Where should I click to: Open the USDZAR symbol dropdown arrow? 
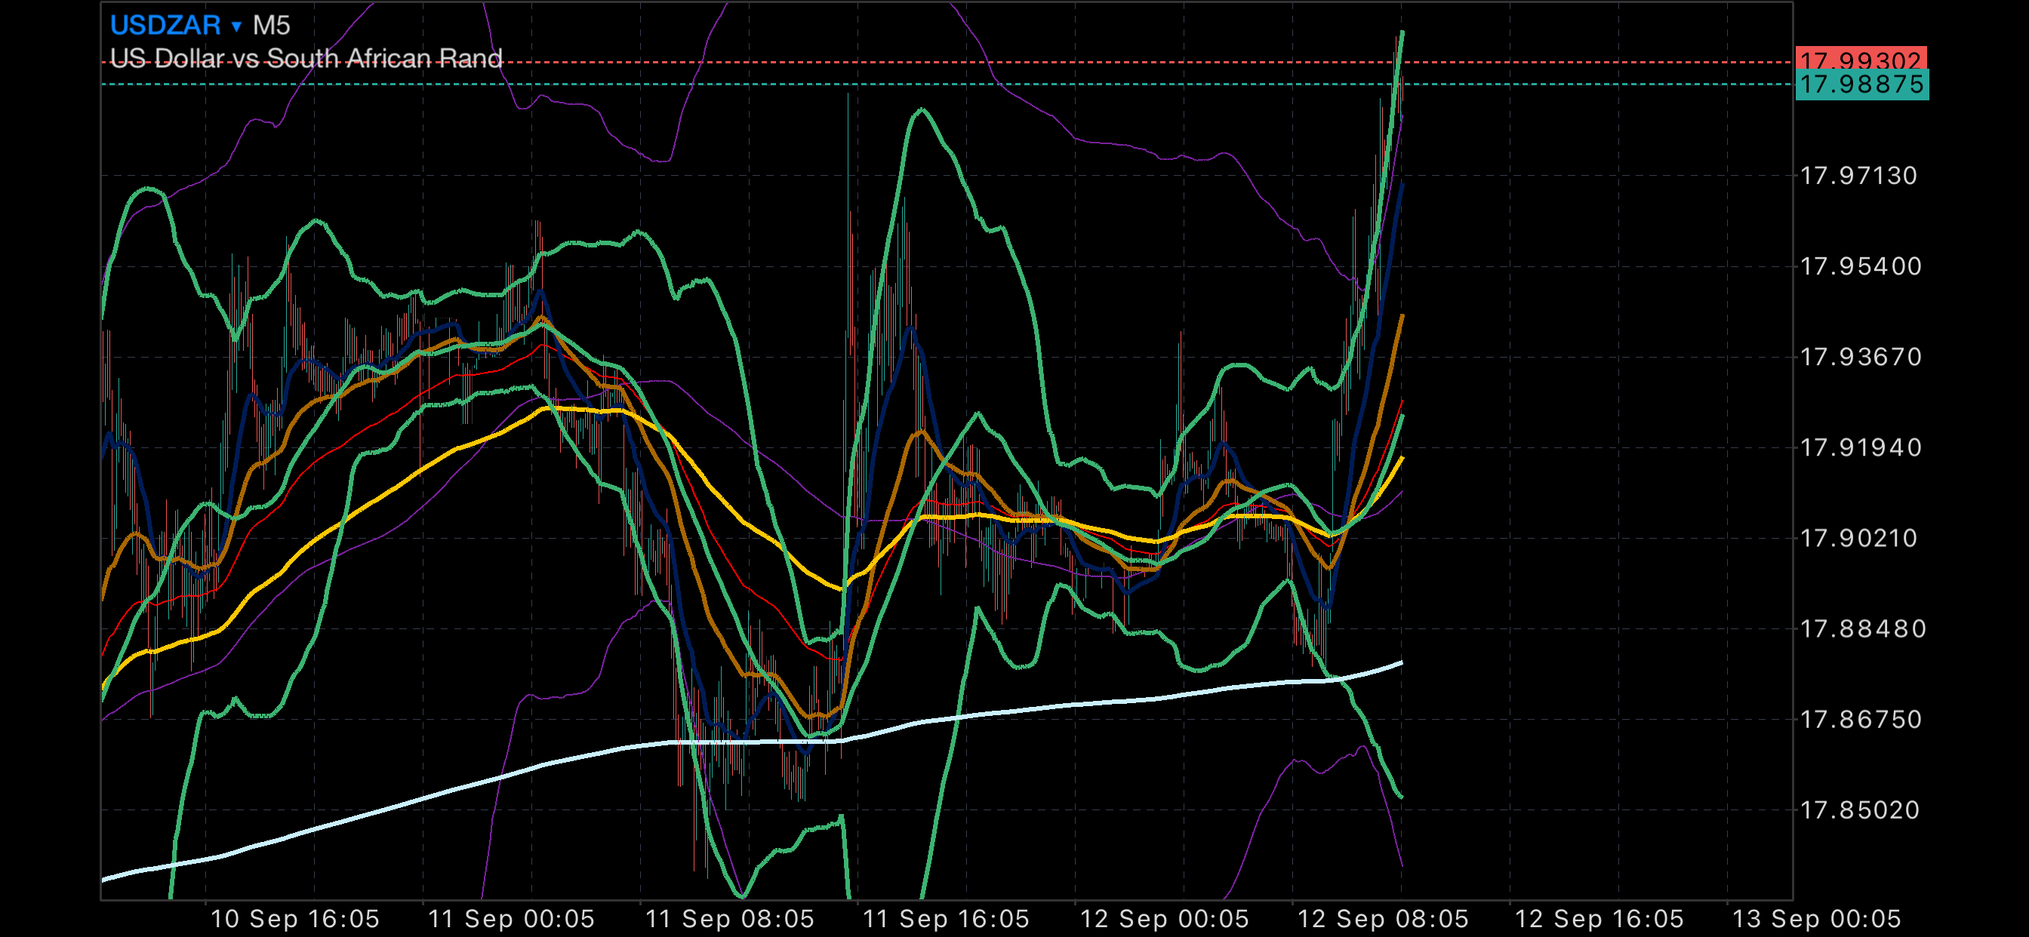coord(236,26)
